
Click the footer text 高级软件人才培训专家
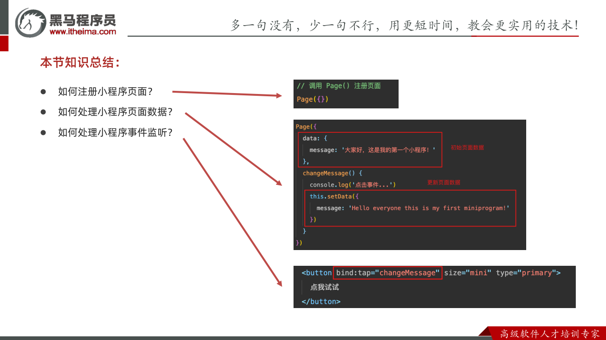pos(550,334)
